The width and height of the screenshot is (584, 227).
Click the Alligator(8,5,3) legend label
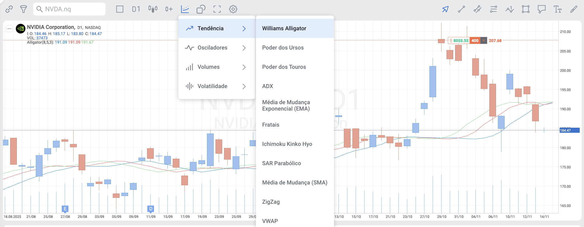pos(40,42)
